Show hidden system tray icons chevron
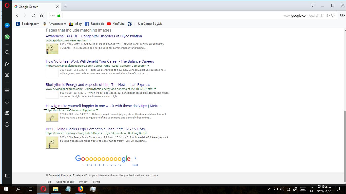Screen dimensions: 346x194 [270, 189]
